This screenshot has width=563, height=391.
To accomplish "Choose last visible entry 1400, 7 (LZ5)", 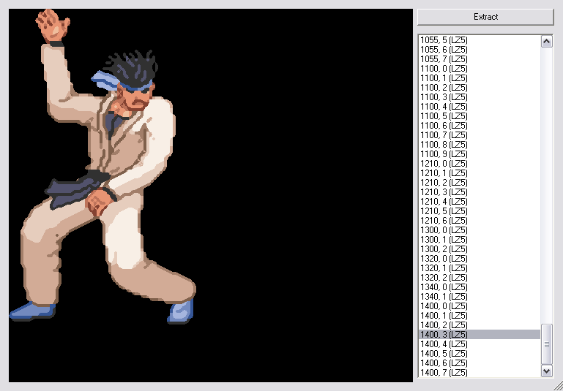I will click(x=444, y=372).
